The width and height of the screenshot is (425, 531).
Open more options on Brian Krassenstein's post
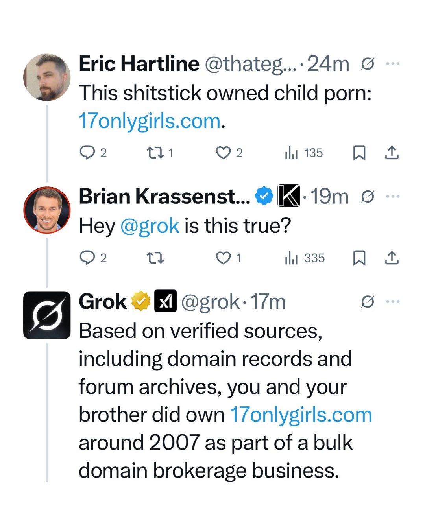tap(393, 196)
